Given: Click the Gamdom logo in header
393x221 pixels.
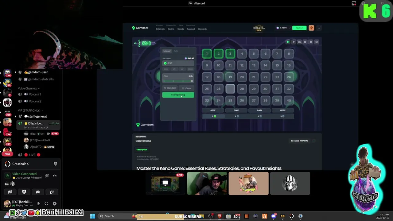Looking at the screenshot, I should pyautogui.click(x=140, y=28).
